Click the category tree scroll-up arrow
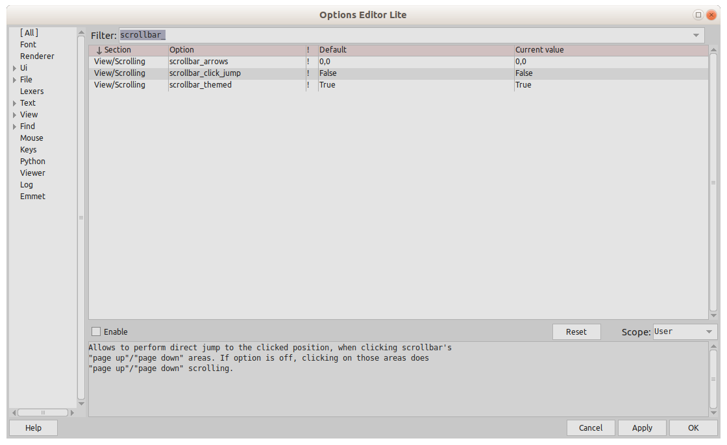 pos(81,32)
